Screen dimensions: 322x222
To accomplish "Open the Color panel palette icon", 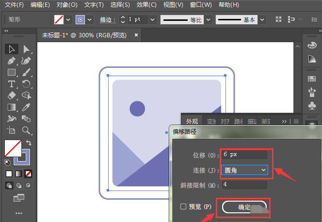I will 312,45.
